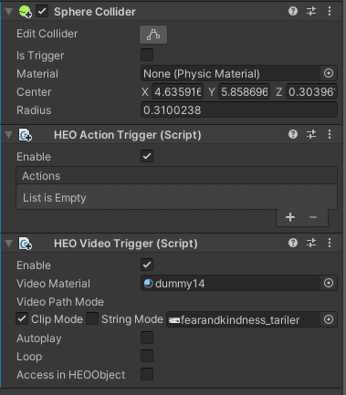346x395 pixels.
Task: Open HEO Video Trigger three-dot menu
Action: click(x=330, y=243)
